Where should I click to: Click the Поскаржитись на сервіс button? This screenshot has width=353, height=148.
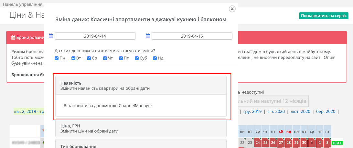324,16
